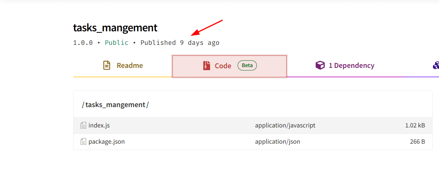Click the file icon beside package.json
The image size is (439, 181).
pos(83,142)
